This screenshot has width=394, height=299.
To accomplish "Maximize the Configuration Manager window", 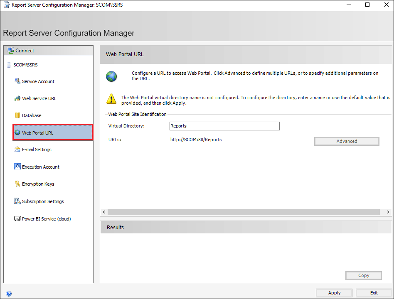I will click(367, 5).
